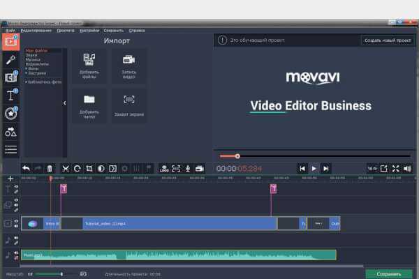Redo the last undone action
Image resolution: width=419 pixels, height=279 pixels.
[x=38, y=169]
